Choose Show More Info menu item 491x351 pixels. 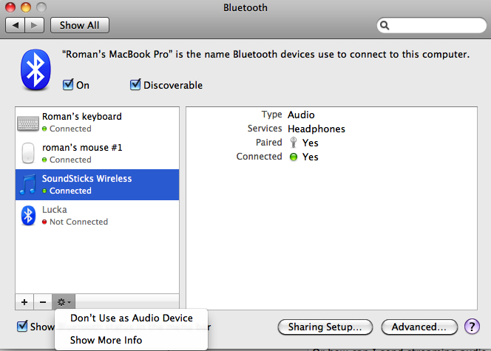[106, 340]
